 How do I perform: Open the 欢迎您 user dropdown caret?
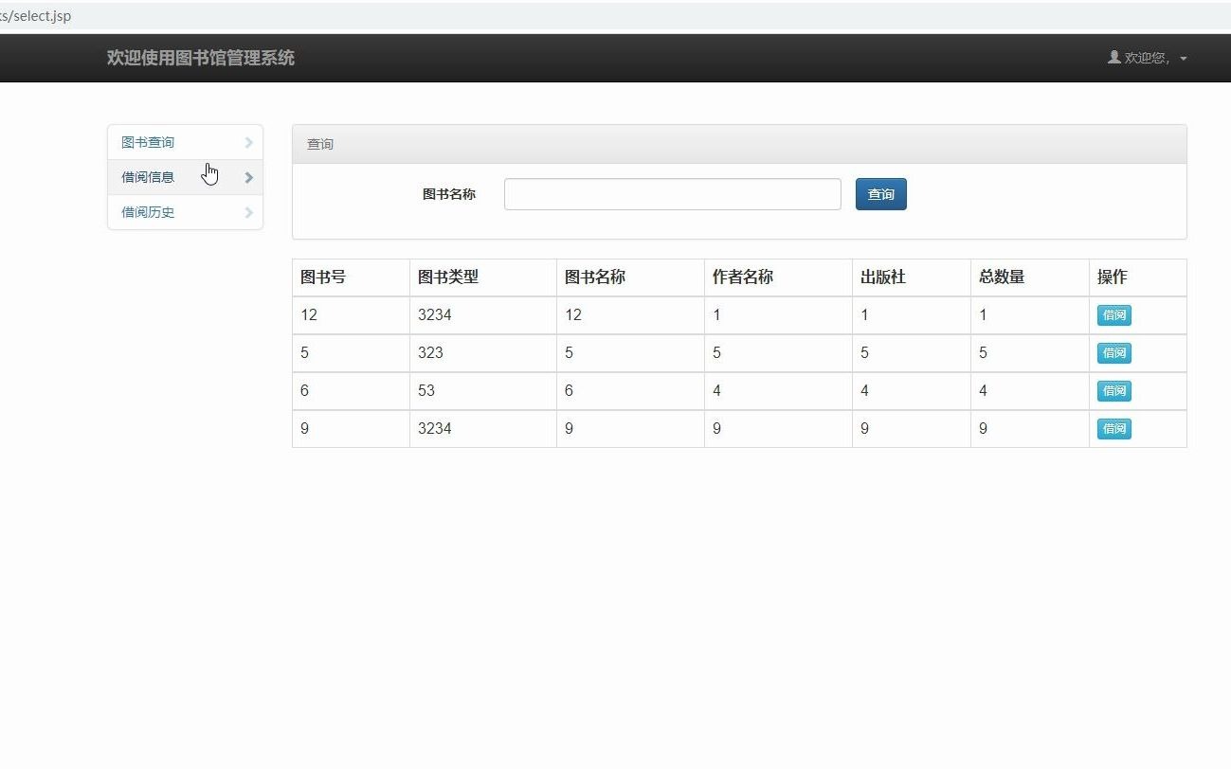(x=1184, y=59)
